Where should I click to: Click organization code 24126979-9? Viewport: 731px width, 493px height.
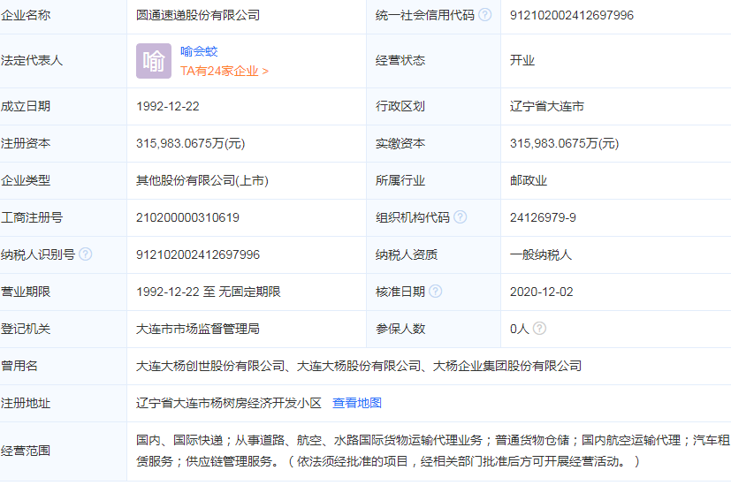point(543,217)
